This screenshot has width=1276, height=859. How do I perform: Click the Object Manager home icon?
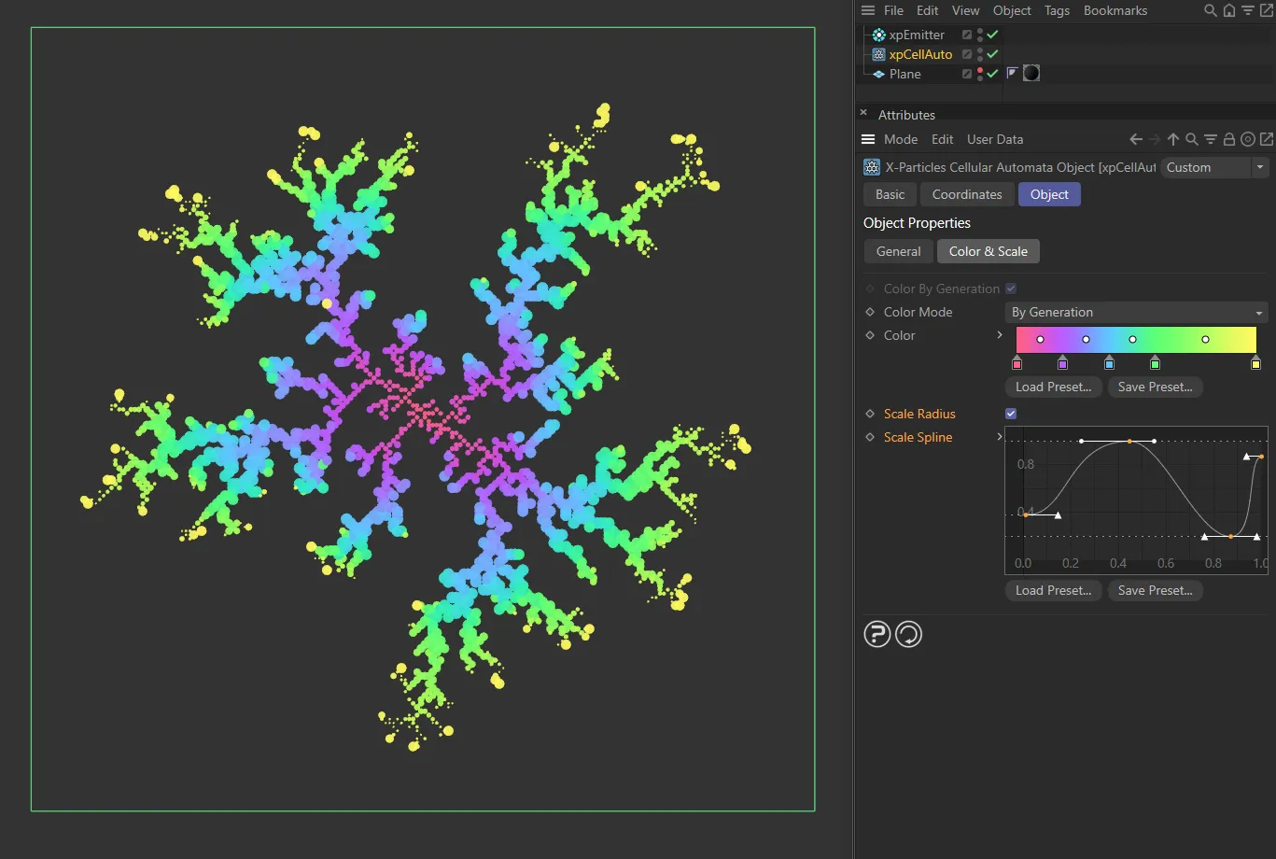1229,10
